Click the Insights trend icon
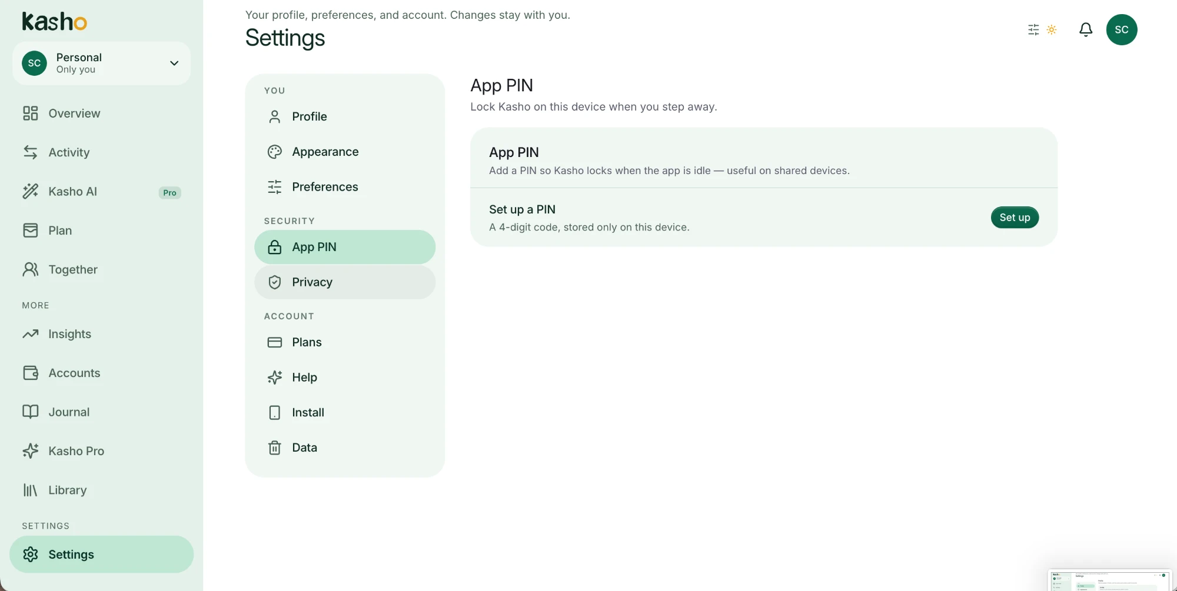Screen dimensions: 1177x591 click(30, 334)
